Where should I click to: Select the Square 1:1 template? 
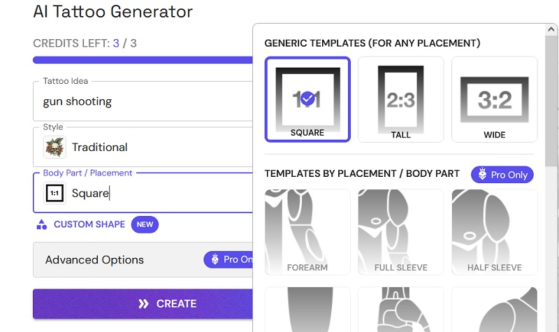click(x=307, y=99)
